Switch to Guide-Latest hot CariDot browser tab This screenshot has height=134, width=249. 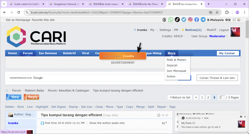pos(27,4)
